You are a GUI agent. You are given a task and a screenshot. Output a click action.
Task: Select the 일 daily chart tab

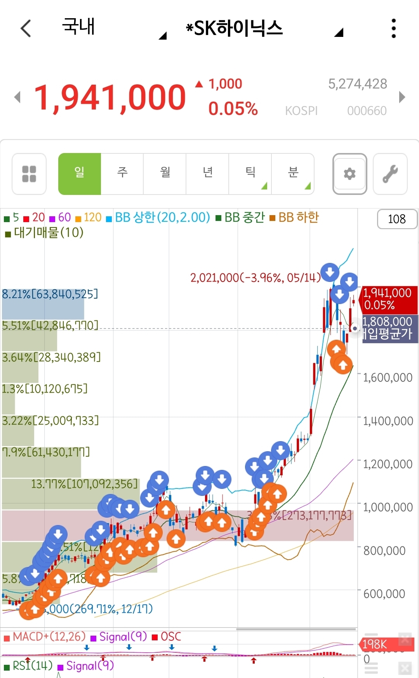click(x=80, y=174)
